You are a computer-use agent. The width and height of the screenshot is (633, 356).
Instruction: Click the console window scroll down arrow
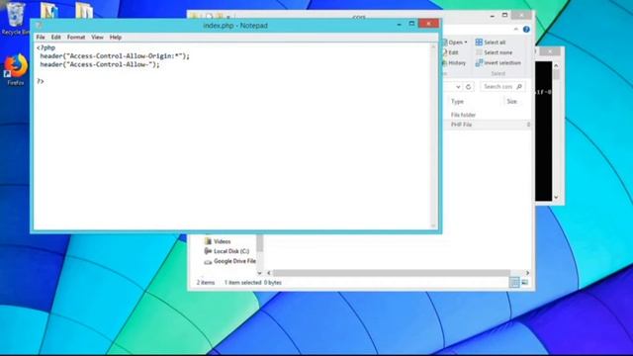556,198
